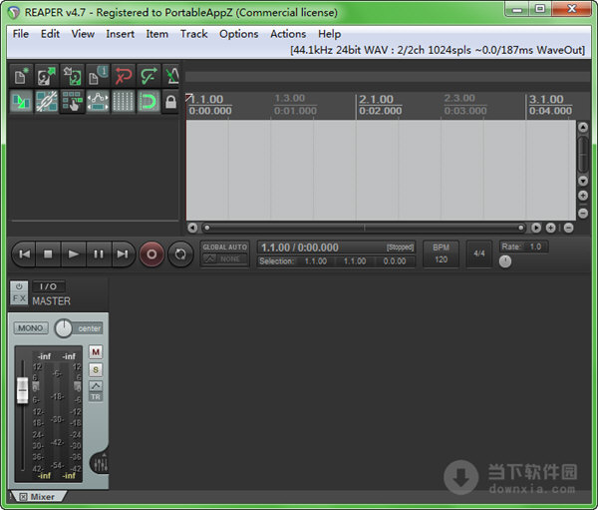Toggle grid lines toolbar icon
This screenshot has height=510, width=598.
(124, 102)
